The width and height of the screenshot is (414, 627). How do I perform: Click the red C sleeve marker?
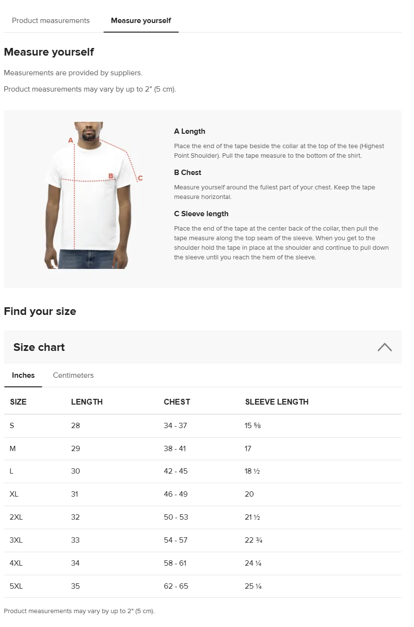(x=140, y=178)
